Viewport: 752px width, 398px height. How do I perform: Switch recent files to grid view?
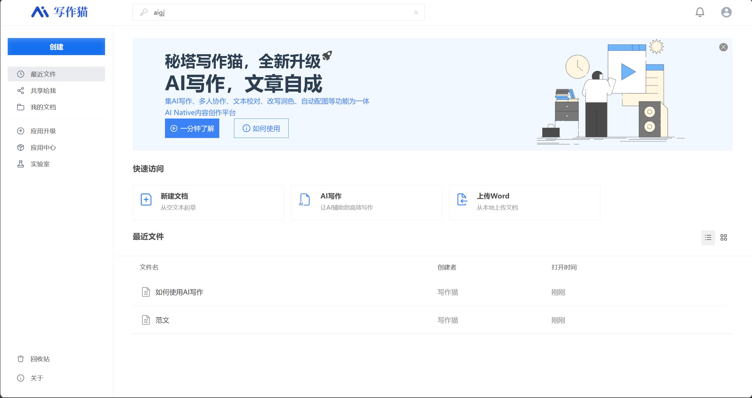[723, 238]
